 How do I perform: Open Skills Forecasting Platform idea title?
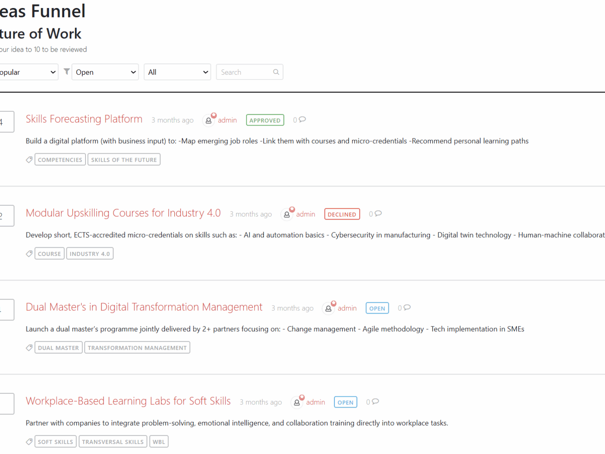coord(84,119)
